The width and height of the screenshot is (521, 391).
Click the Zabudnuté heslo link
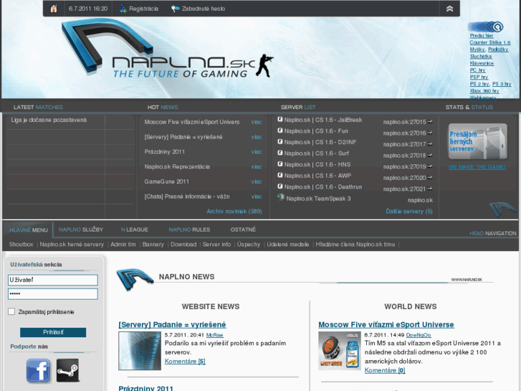[204, 9]
